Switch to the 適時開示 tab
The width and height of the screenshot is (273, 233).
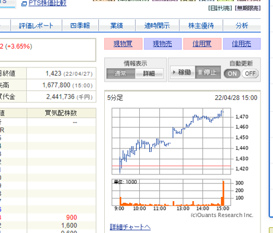(157, 25)
